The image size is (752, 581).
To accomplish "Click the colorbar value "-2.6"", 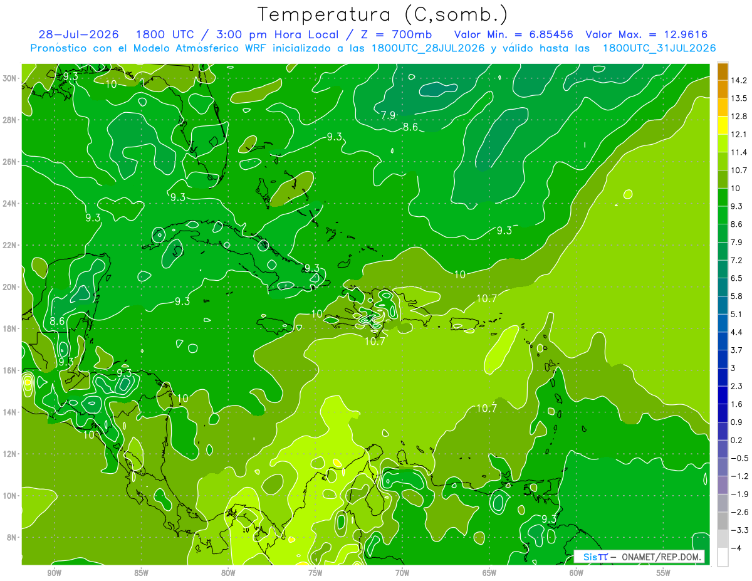I will 739,512.
